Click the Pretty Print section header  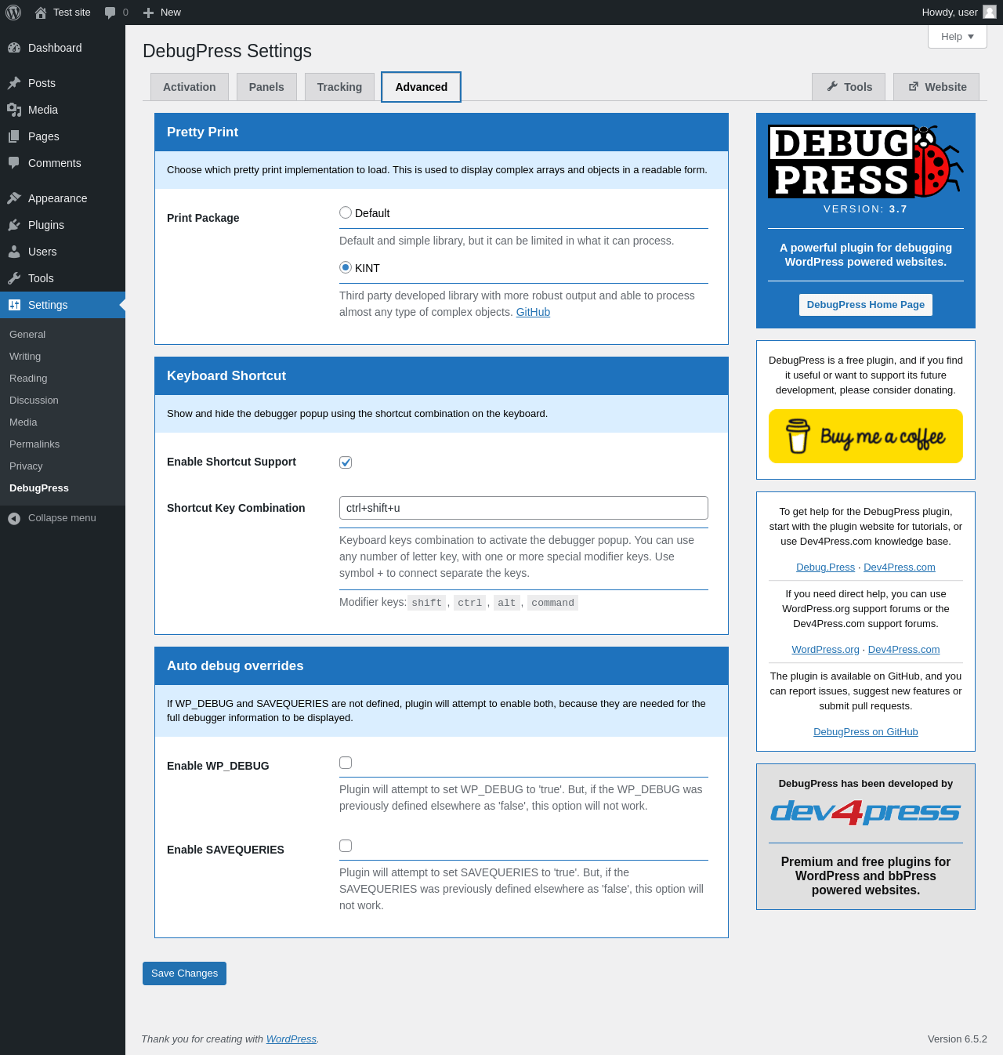(441, 132)
